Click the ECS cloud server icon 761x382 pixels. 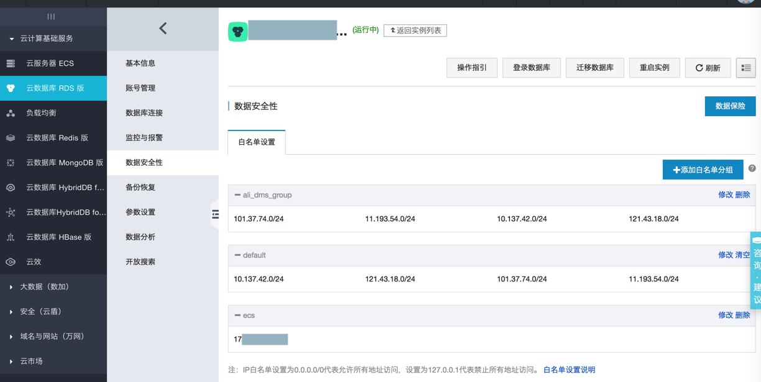click(x=11, y=63)
